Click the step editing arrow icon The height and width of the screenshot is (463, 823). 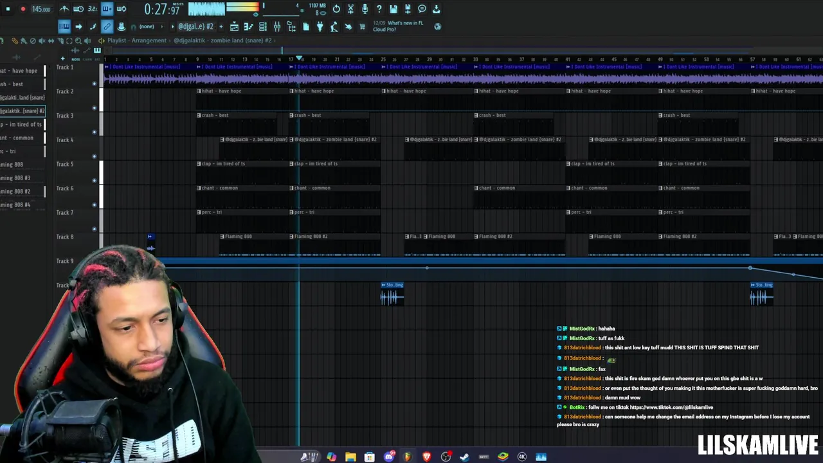click(x=78, y=26)
